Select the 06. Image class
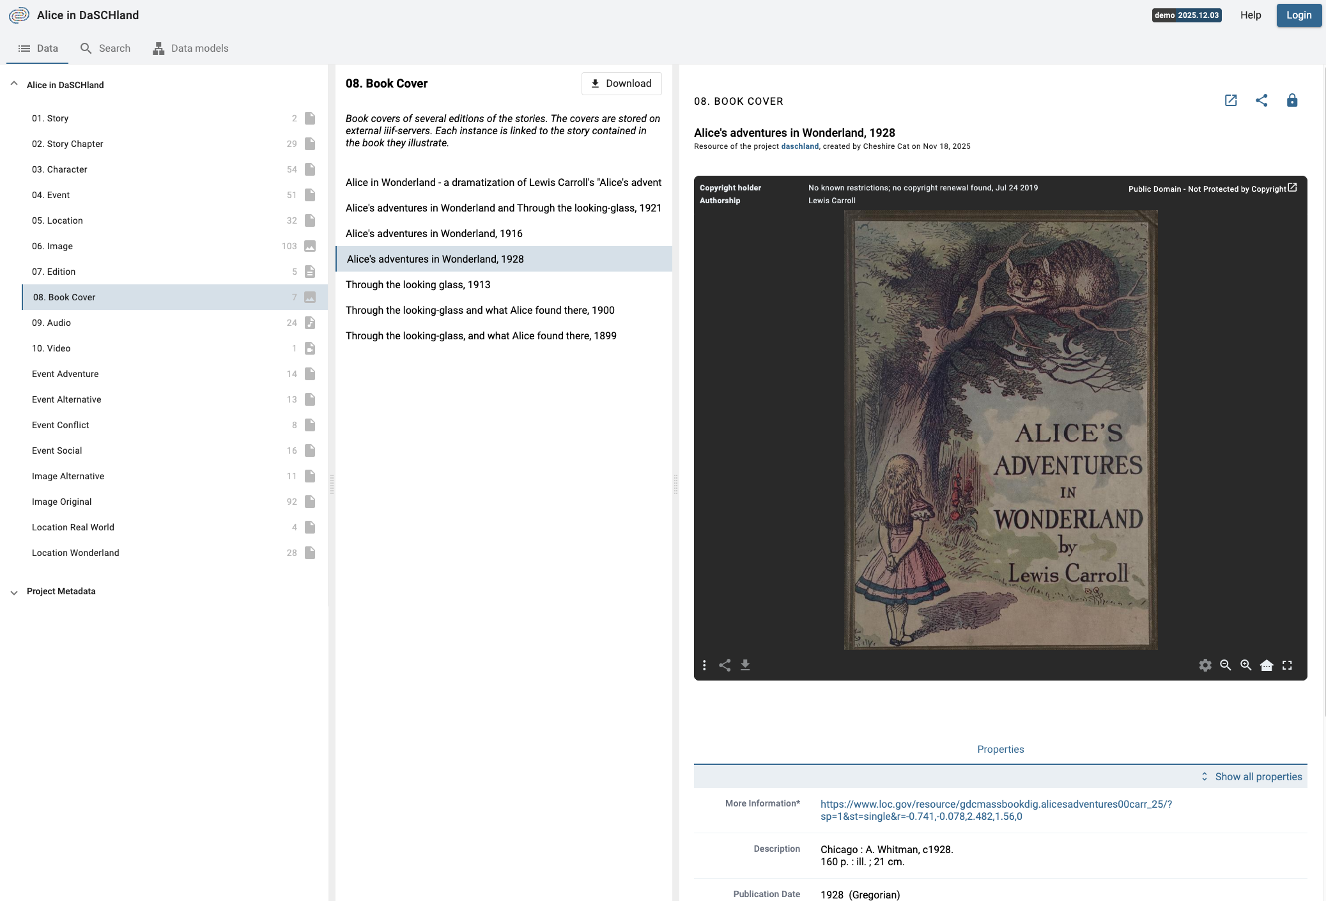Screen dimensions: 1326x901 [x=52, y=246]
